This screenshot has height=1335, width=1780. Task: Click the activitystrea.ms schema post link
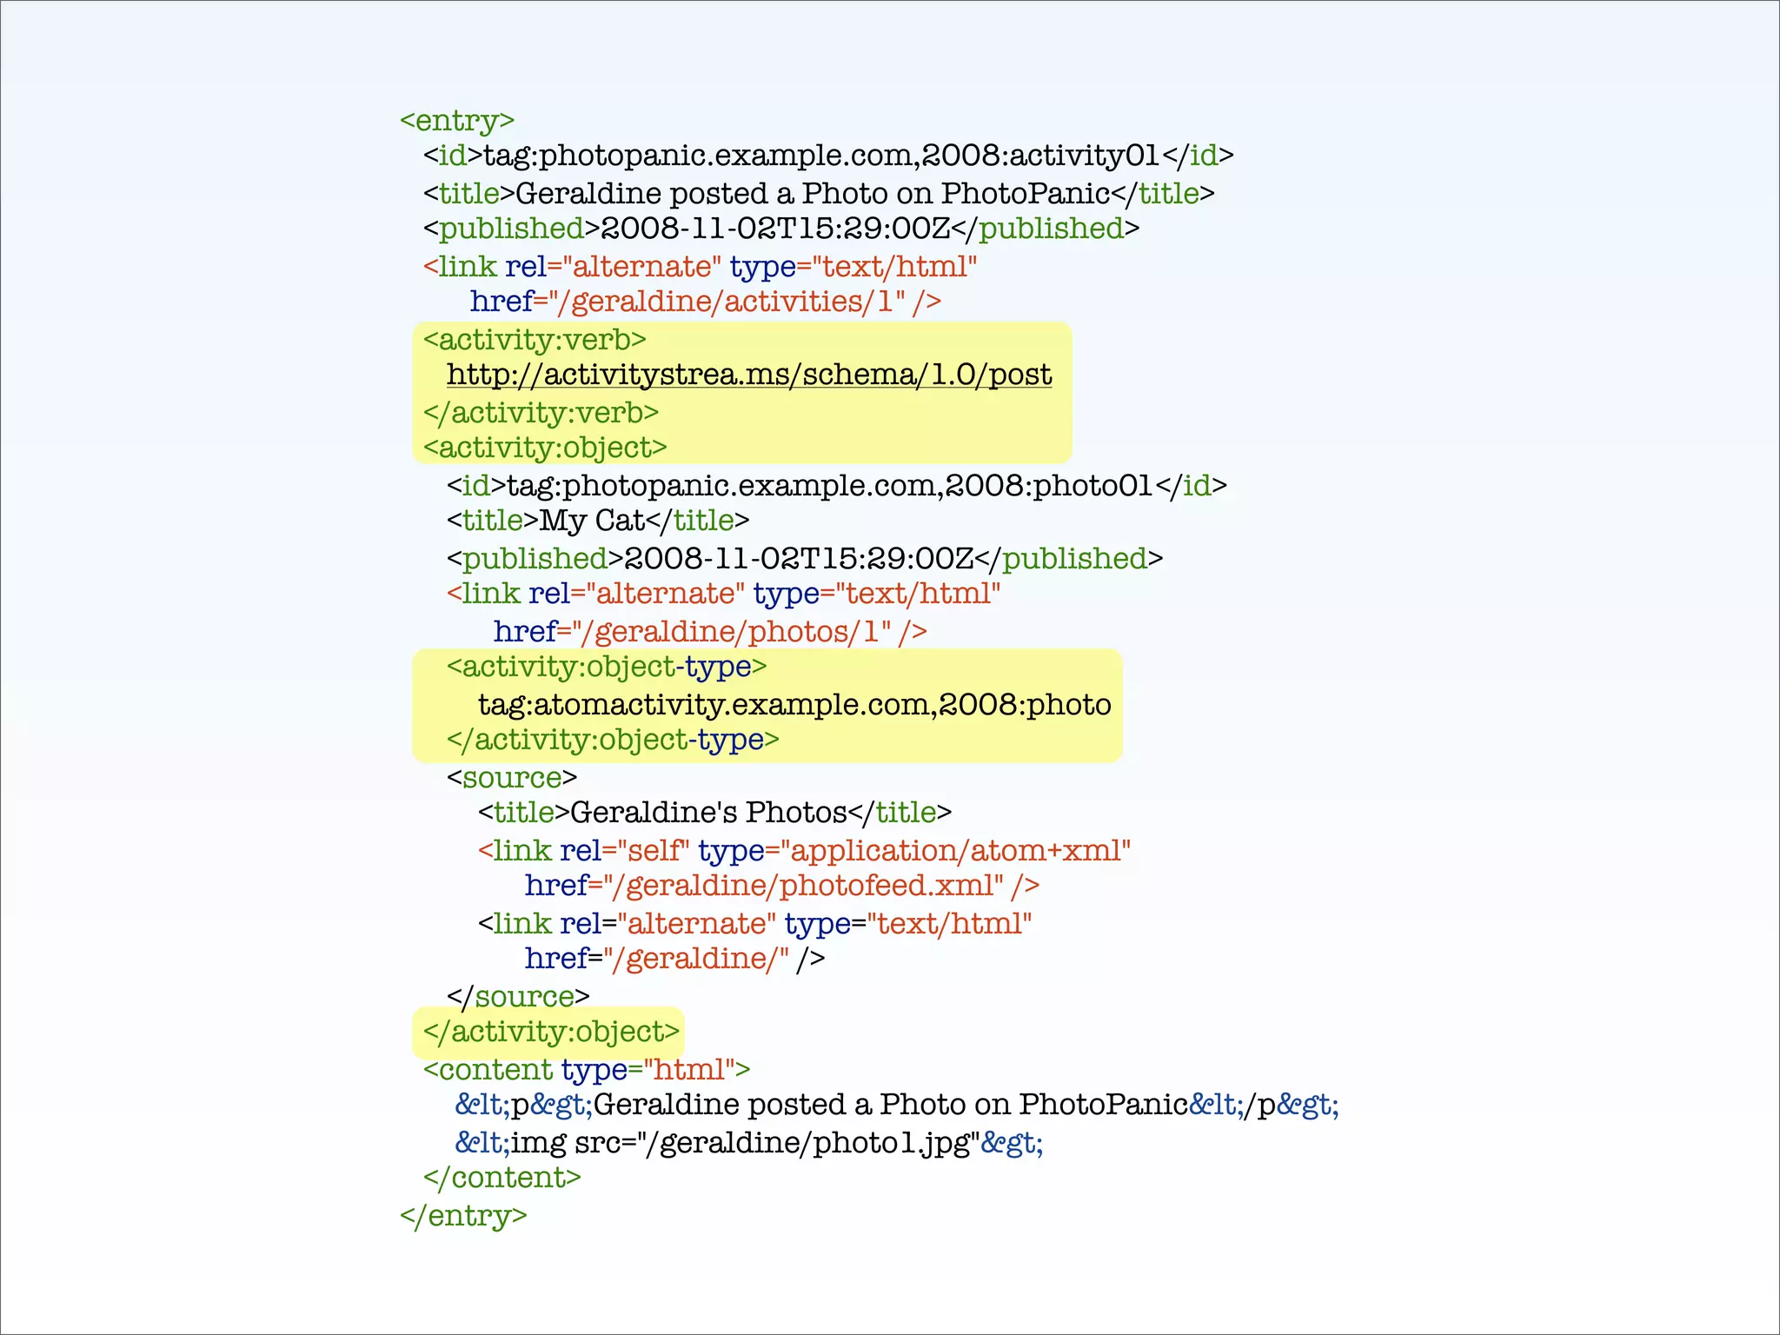(748, 375)
